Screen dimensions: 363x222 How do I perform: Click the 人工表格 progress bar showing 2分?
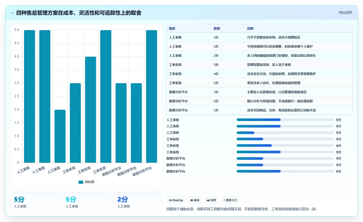point(285,133)
